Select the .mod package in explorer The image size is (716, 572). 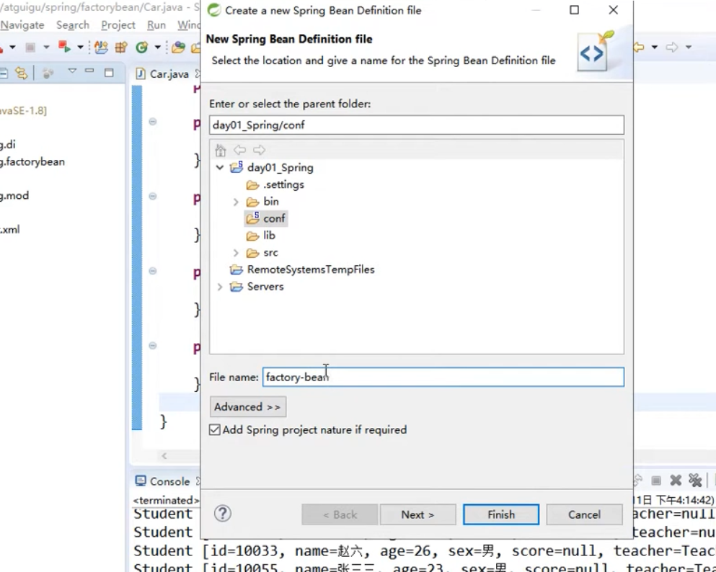pos(14,196)
